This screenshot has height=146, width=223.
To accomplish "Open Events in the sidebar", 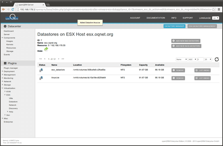I will (6, 55).
